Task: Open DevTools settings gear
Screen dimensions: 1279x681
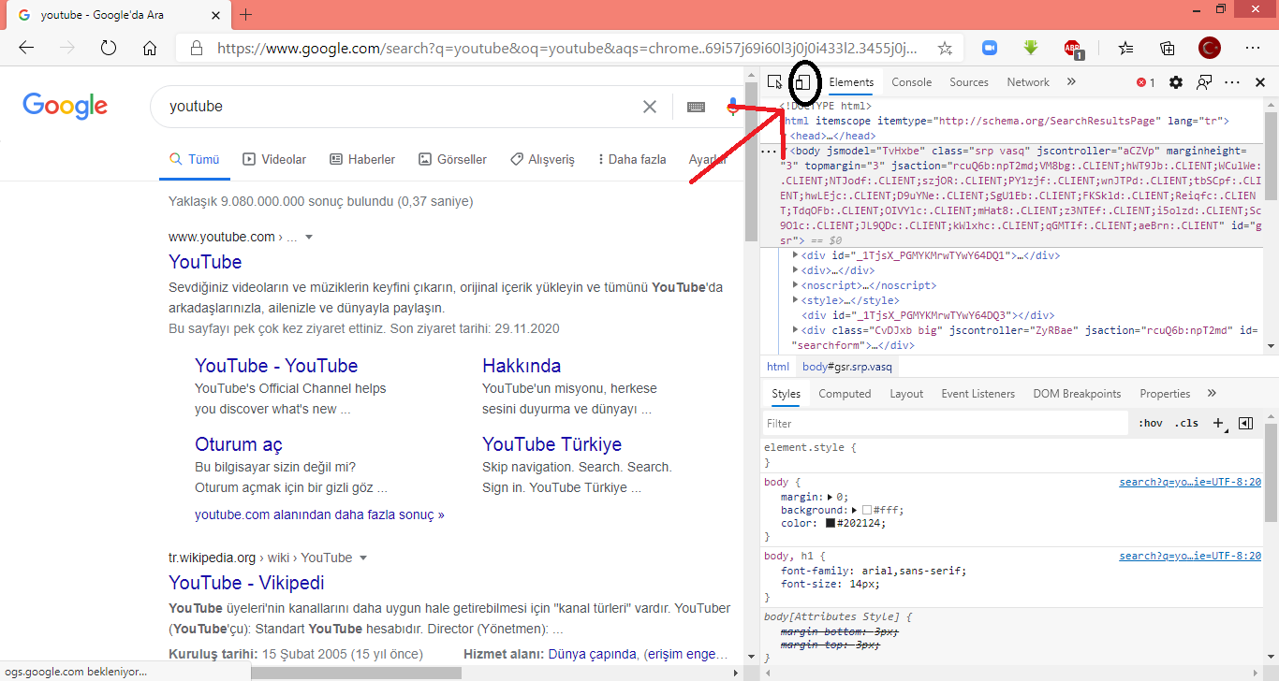Action: 1176,82
